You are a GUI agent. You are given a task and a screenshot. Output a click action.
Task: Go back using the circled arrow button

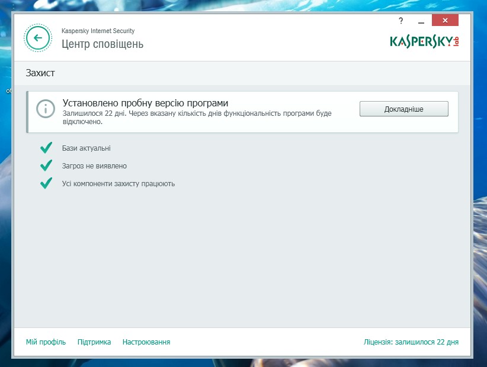click(38, 38)
